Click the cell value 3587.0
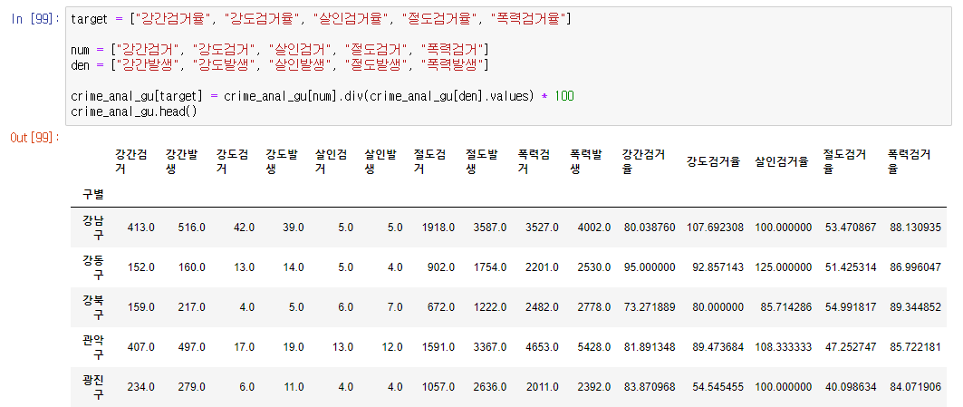Screen dimensions: 963x407 [x=489, y=228]
